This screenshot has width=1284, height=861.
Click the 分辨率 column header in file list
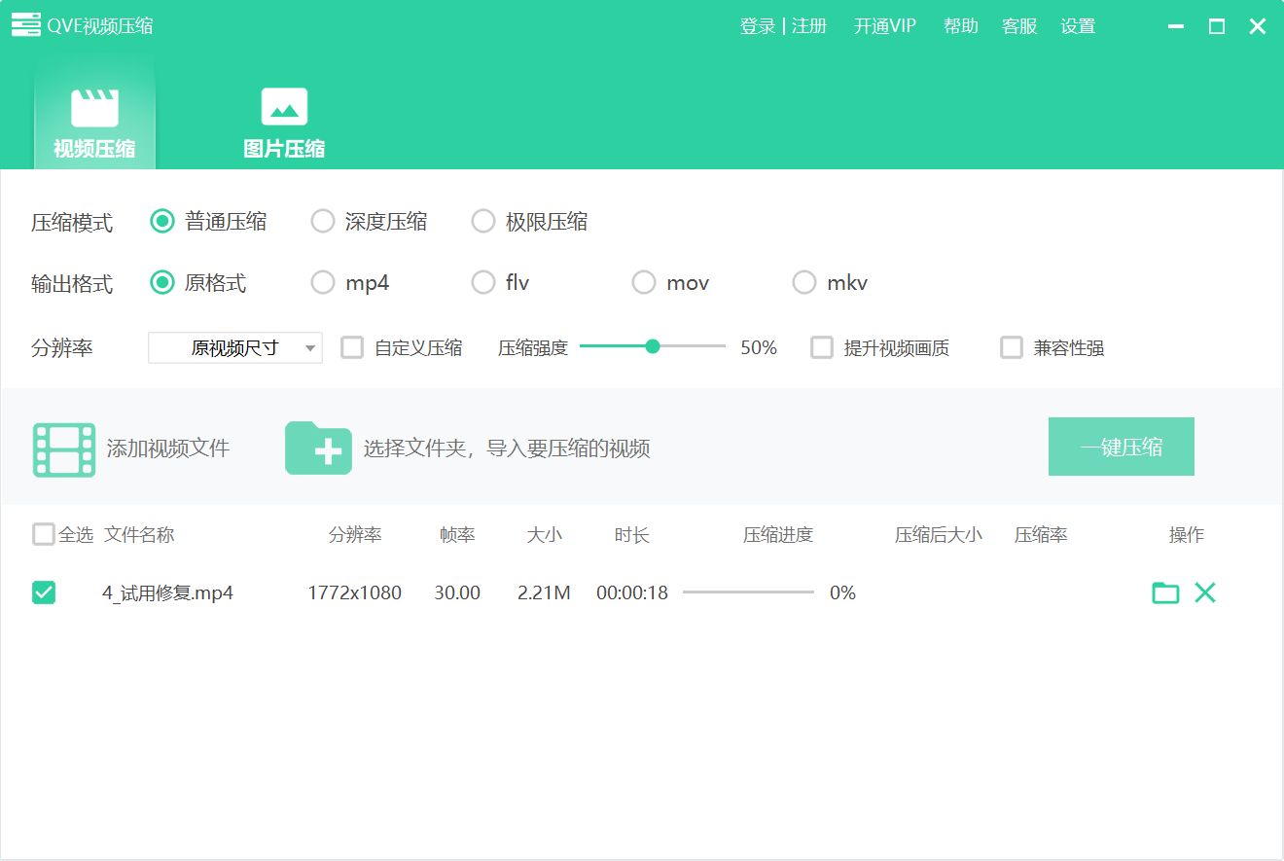pos(355,535)
